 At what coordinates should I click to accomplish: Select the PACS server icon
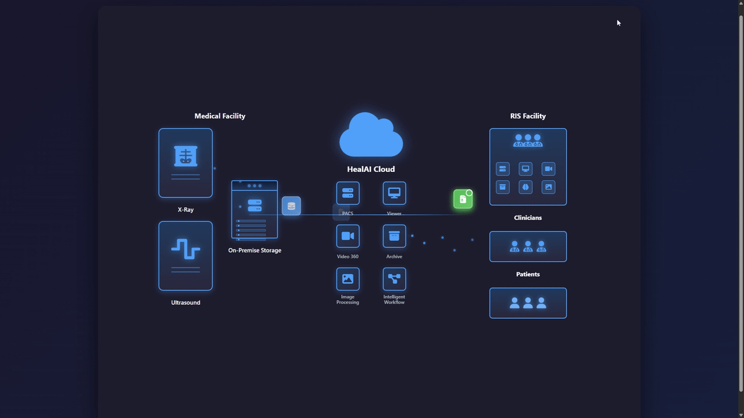(x=348, y=193)
